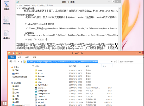The width and height of the screenshot is (144, 106).
Task: Click the Explorer 文件 ribbon tab
Action: tap(12, 57)
